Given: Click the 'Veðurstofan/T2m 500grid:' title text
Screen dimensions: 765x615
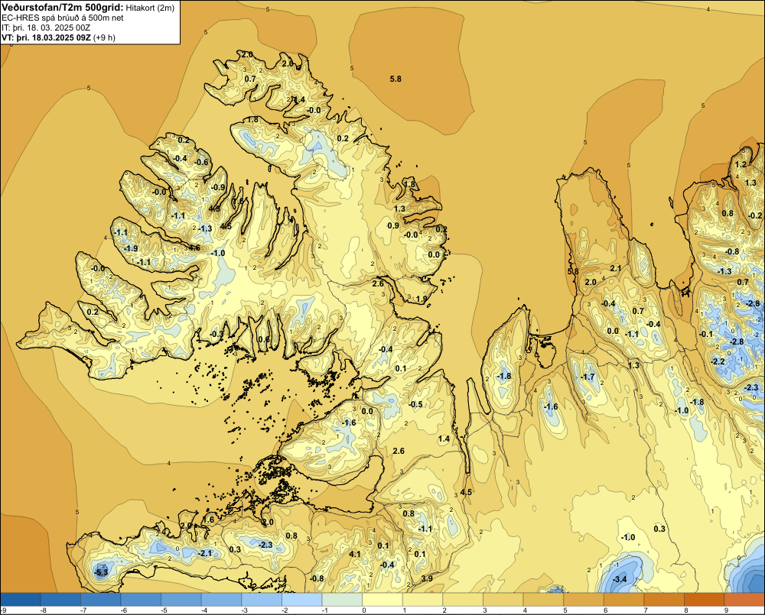Looking at the screenshot, I should (63, 7).
